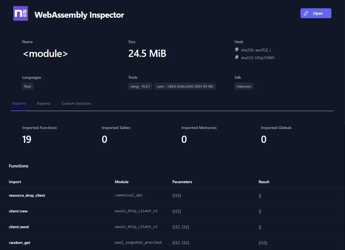Screen dimensions: 345x250
Task: Switch to the Exports tab
Action: click(x=43, y=103)
